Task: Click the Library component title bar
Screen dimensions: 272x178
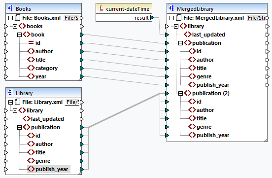Action: click(43, 93)
